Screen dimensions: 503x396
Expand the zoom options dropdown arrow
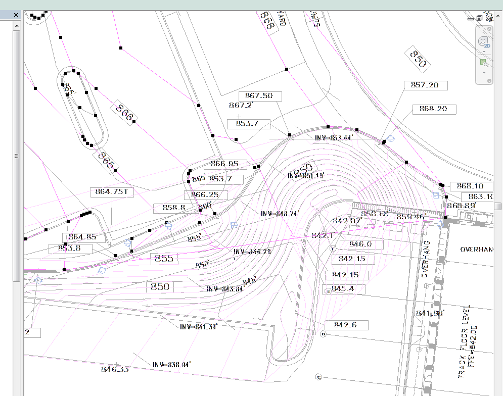(484, 73)
